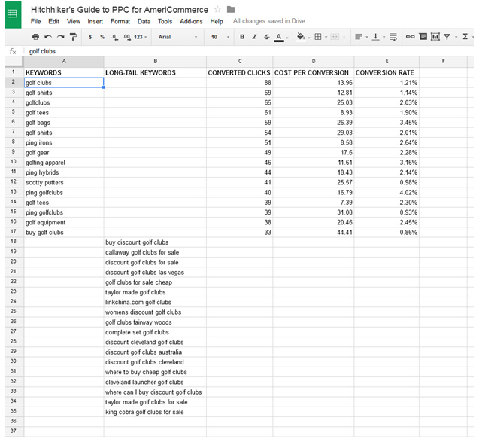Format selection as currency

point(90,37)
